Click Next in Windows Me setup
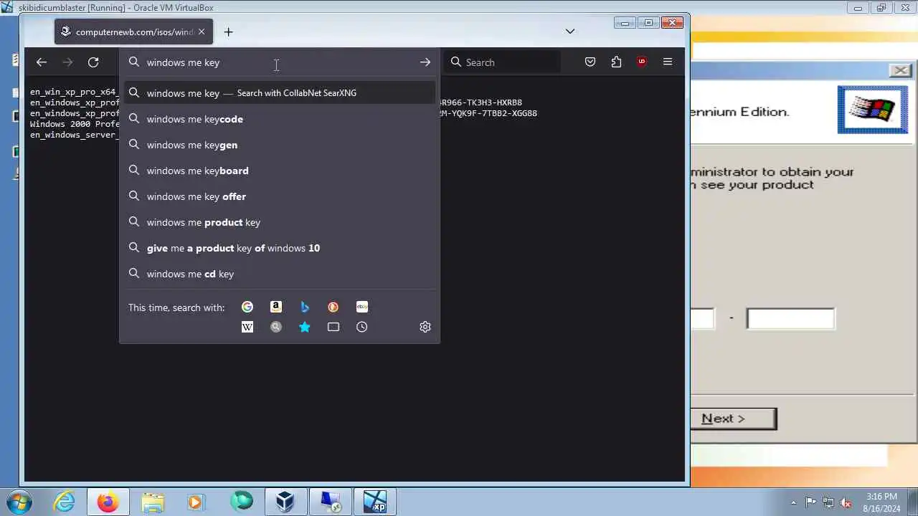This screenshot has width=918, height=516. coord(733,419)
